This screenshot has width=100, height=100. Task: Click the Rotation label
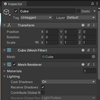pos(13,37)
